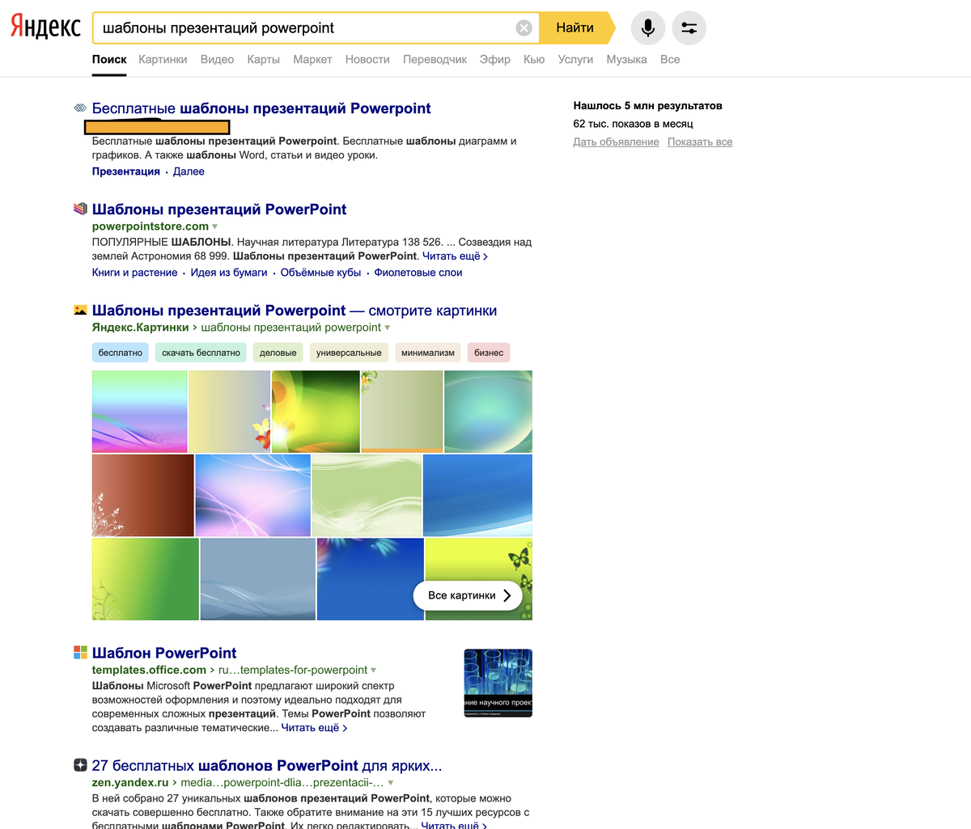Click 'Нашлось 5 млн результатов' text
971x829 pixels.
click(648, 106)
